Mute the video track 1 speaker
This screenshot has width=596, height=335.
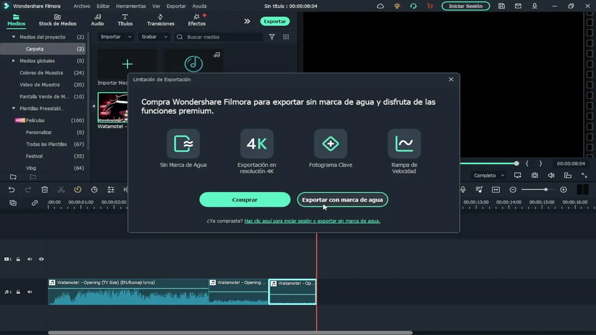coord(30,259)
